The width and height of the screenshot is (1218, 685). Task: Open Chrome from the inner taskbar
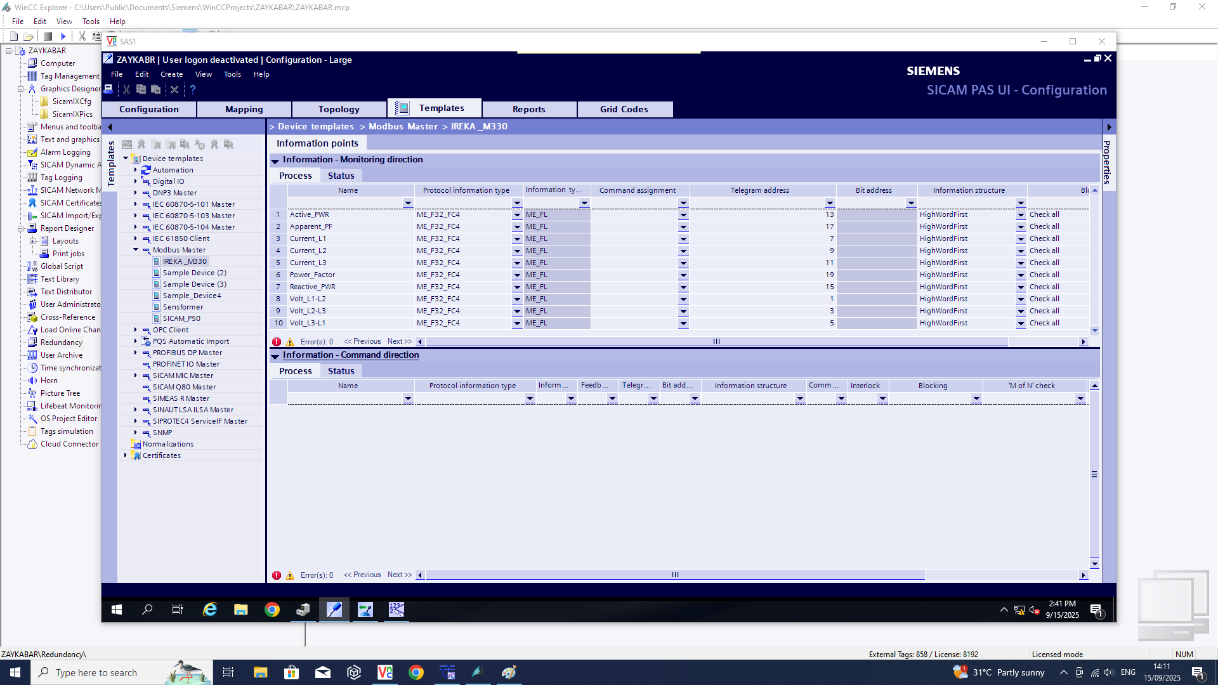click(272, 610)
